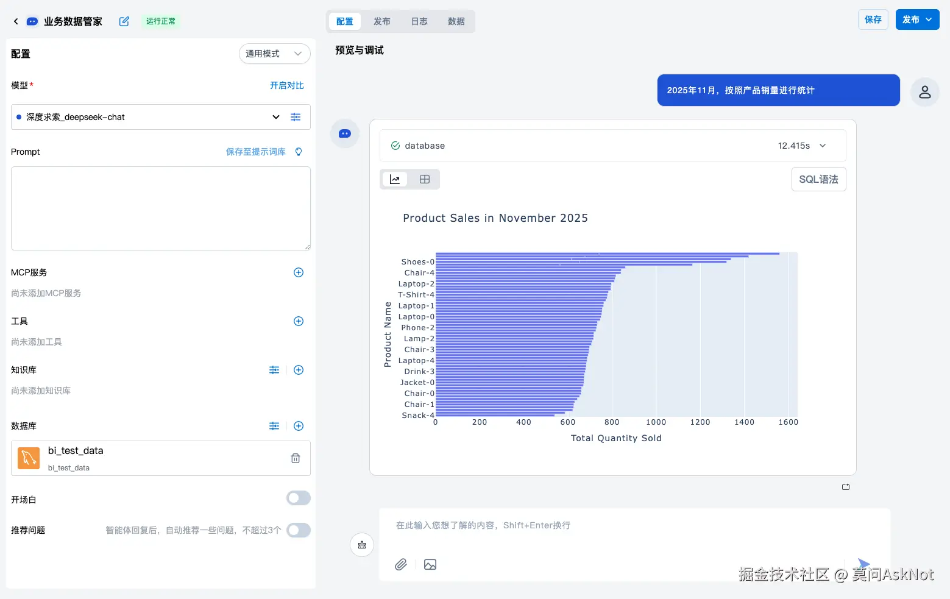Viewport: 950px width, 599px height.
Task: Switch result to chart view icon
Action: click(395, 179)
